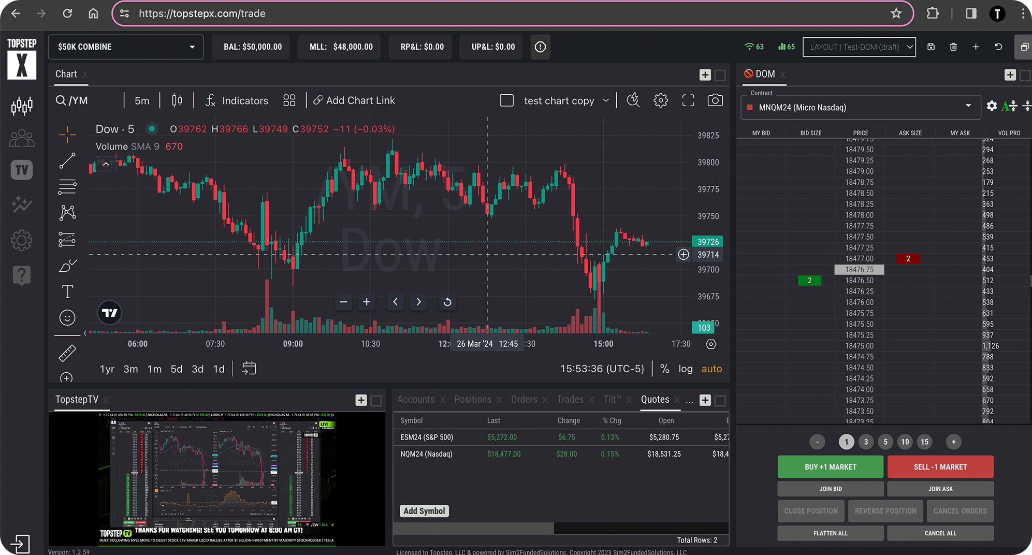This screenshot has height=555, width=1032.
Task: Switch to the Positions tab
Action: pyautogui.click(x=472, y=399)
